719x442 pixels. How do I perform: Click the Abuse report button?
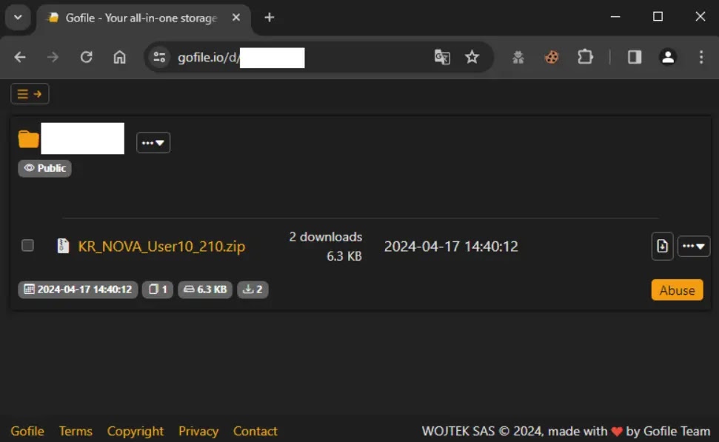pos(678,289)
